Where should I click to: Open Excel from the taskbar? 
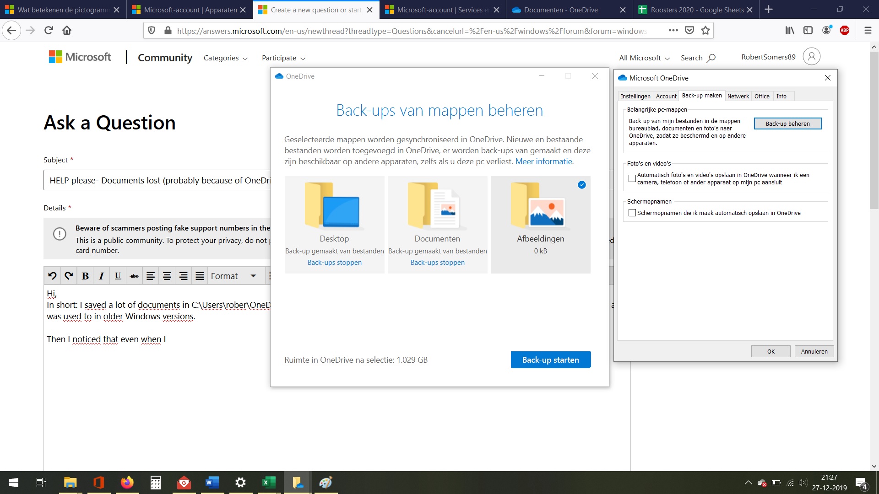tap(269, 482)
